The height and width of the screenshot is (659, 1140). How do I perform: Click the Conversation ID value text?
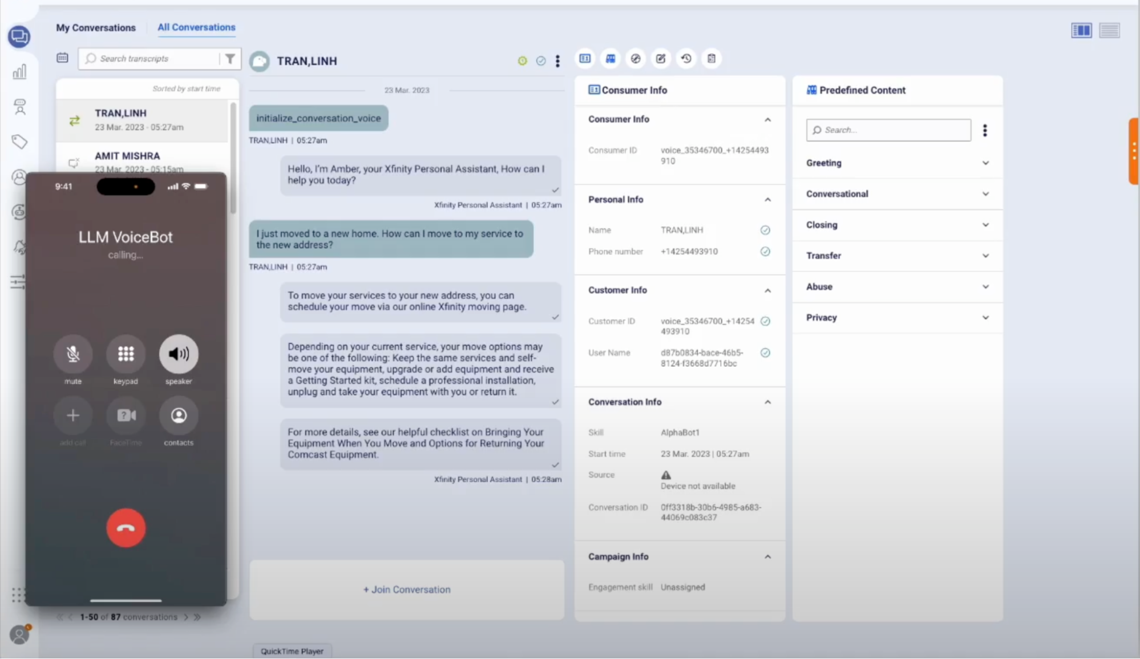711,512
